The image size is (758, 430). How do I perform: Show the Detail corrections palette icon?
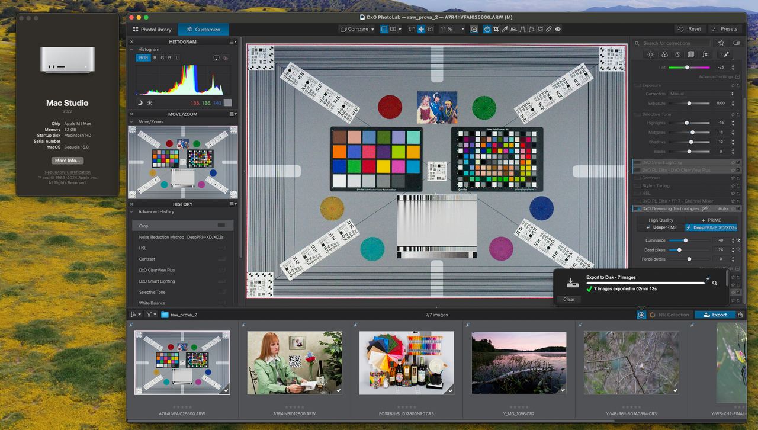coord(678,54)
